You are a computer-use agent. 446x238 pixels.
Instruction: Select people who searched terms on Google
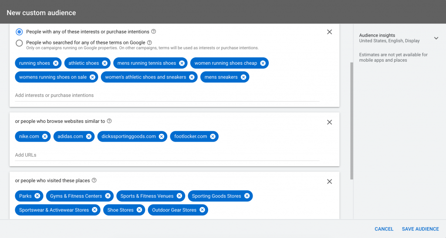(x=19, y=43)
